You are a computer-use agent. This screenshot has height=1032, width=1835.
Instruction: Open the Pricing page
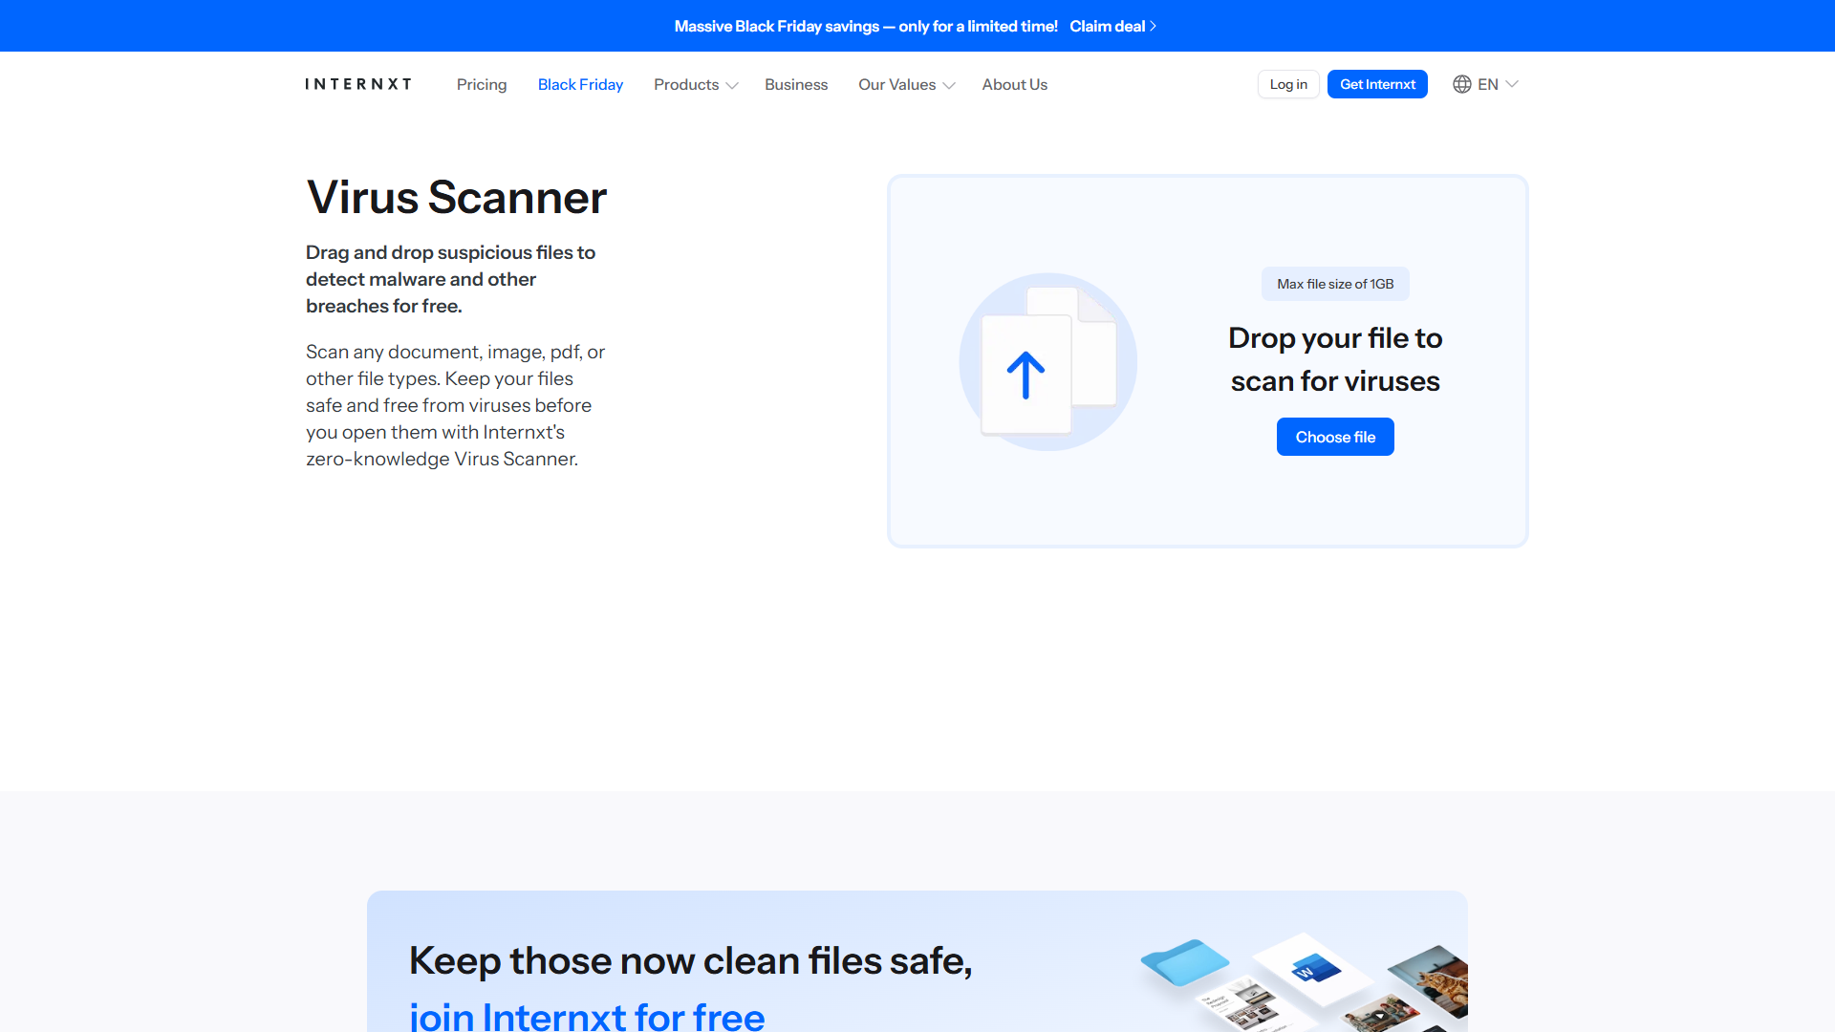point(482,84)
